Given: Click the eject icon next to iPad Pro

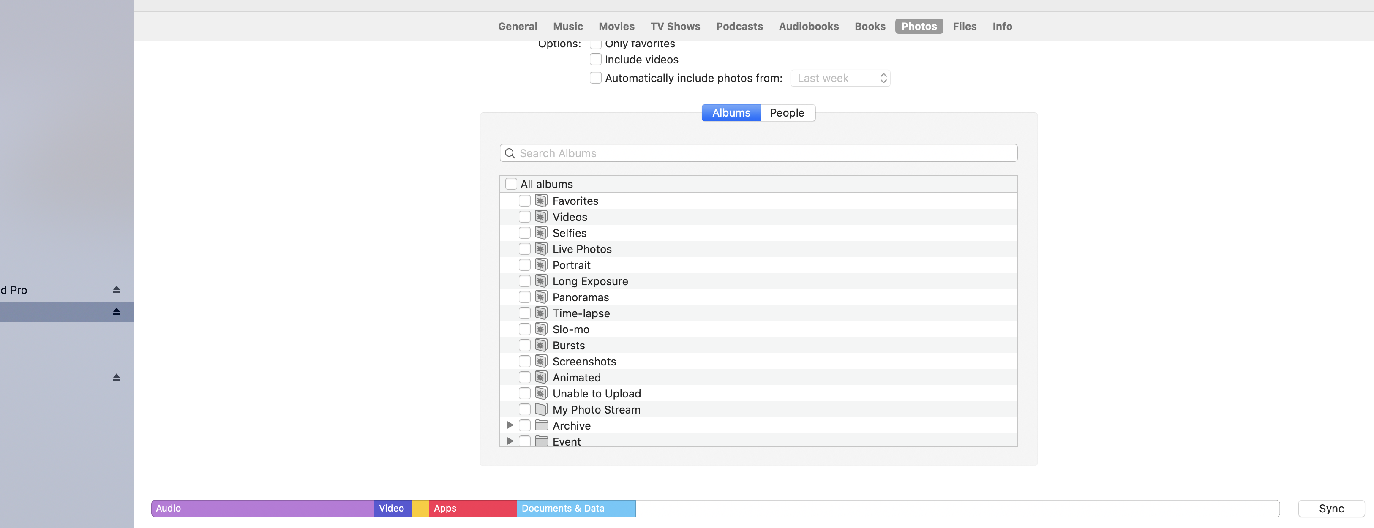Looking at the screenshot, I should tap(116, 290).
